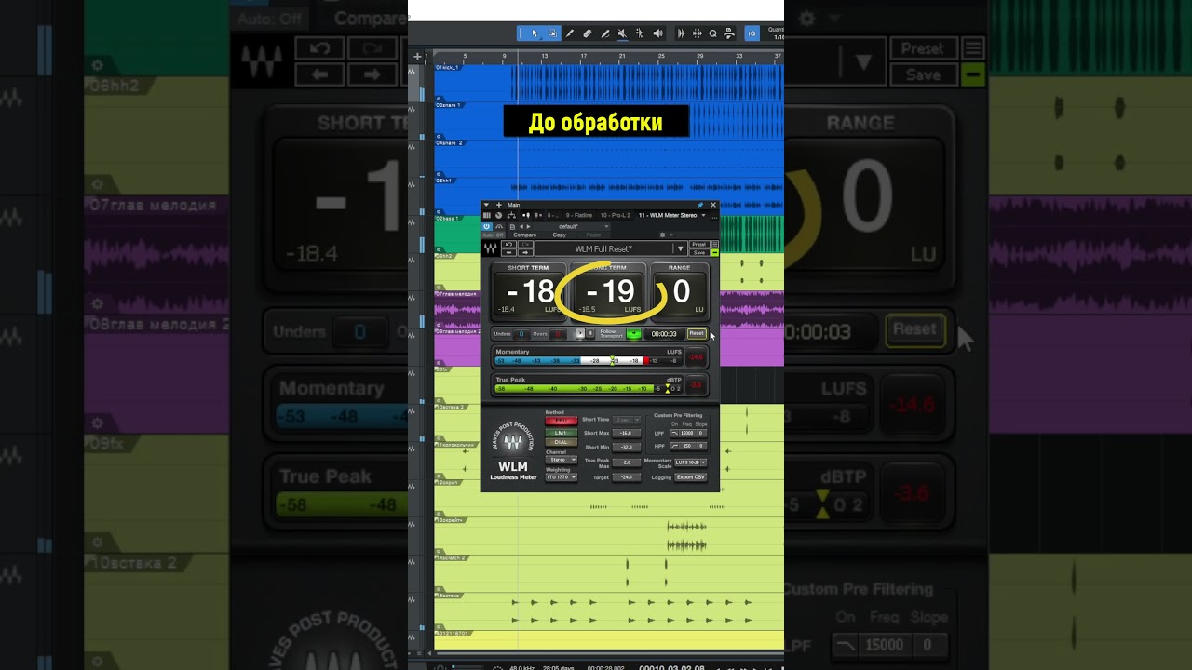The height and width of the screenshot is (670, 1192).
Task: Toggle Auto: Off automation mode
Action: coord(493,235)
